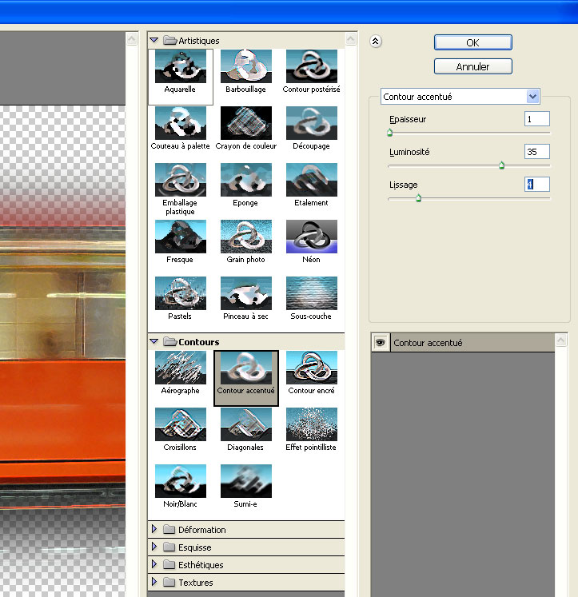Expand the Esquisse folder

pyautogui.click(x=154, y=547)
